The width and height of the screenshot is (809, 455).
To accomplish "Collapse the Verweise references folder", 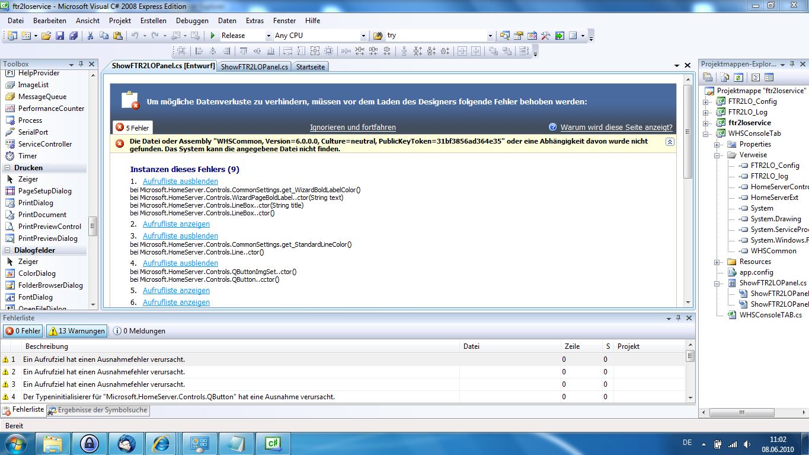I will pyautogui.click(x=717, y=155).
